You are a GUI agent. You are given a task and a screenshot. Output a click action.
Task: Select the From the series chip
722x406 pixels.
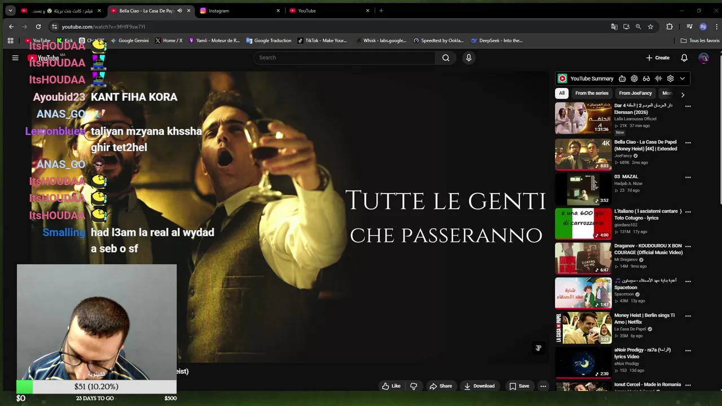(592, 93)
